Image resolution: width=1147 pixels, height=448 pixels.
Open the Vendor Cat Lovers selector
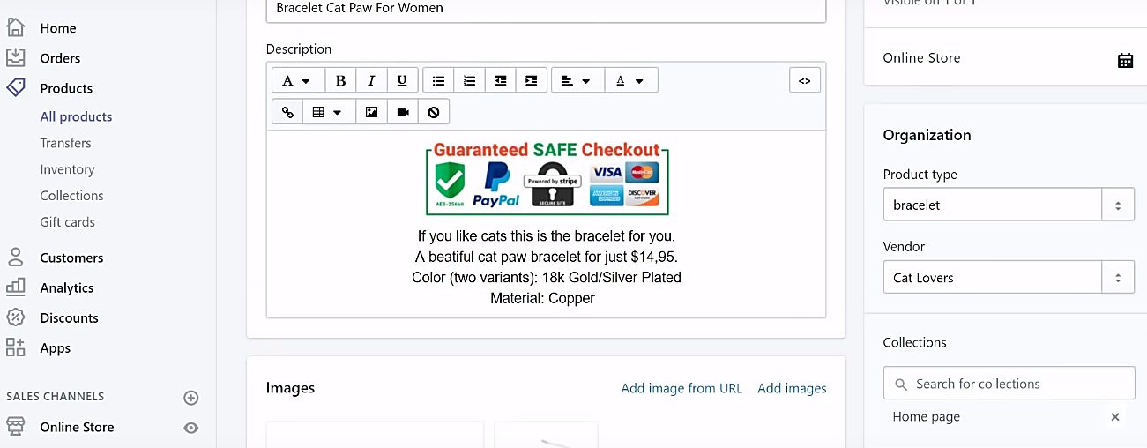(1009, 278)
